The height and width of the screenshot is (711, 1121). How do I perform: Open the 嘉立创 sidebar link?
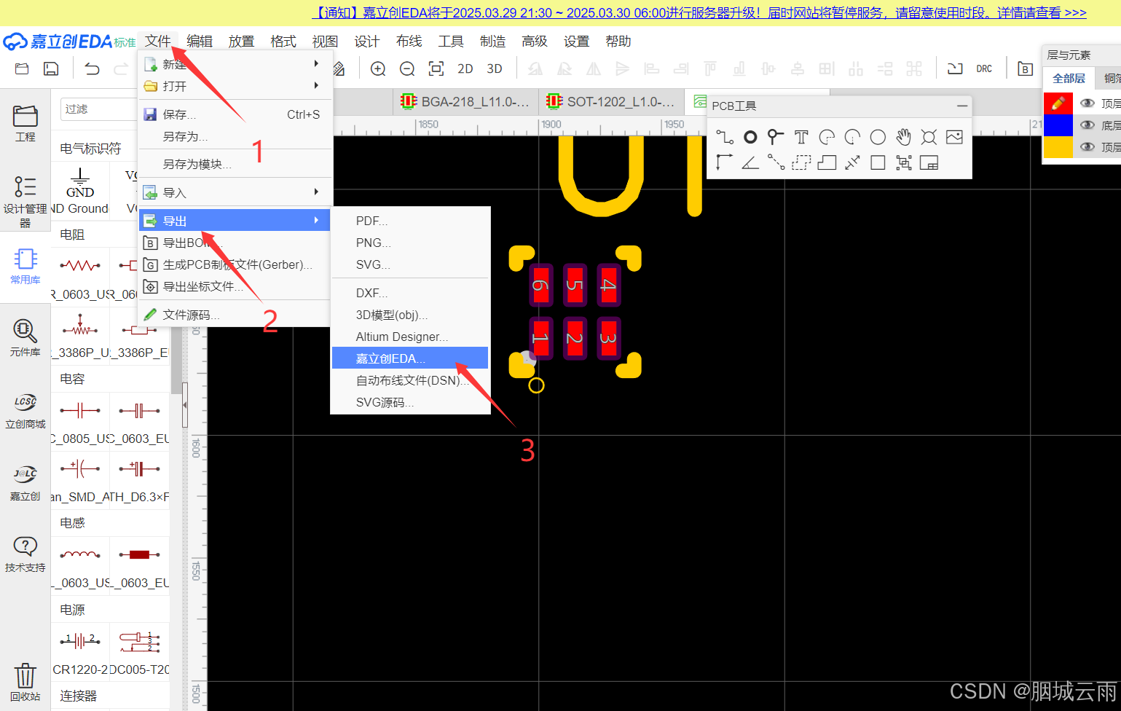(x=25, y=484)
